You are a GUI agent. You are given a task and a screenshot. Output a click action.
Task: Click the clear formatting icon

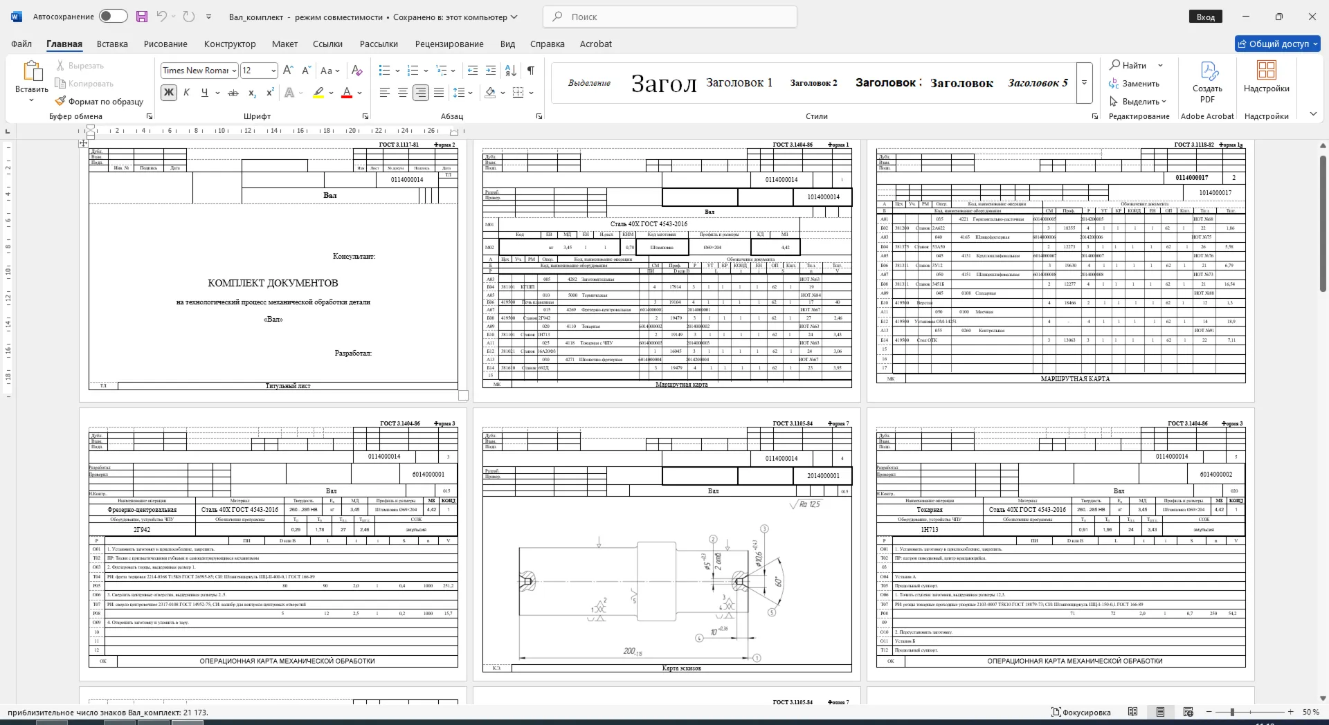tap(357, 70)
